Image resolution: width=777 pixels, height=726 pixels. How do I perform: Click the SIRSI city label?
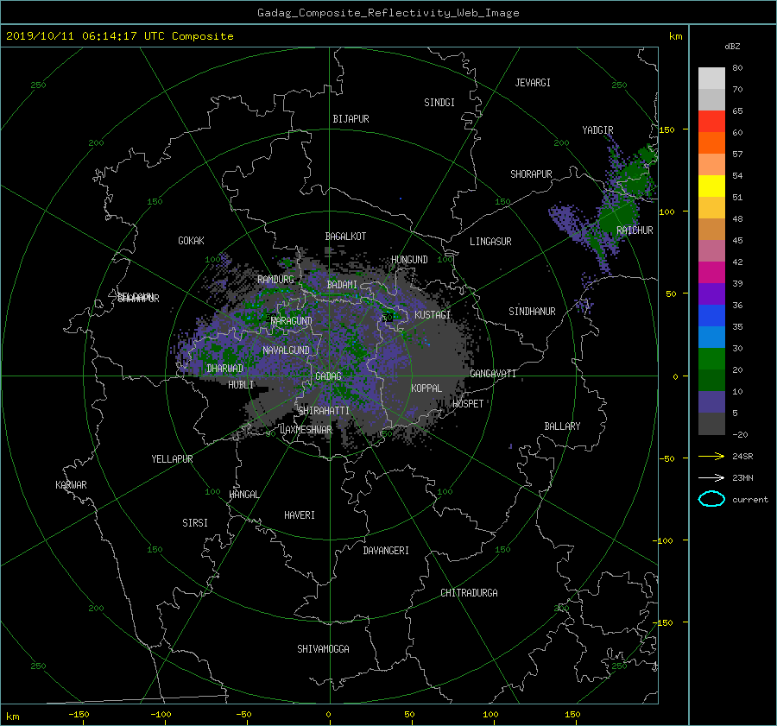pos(195,523)
